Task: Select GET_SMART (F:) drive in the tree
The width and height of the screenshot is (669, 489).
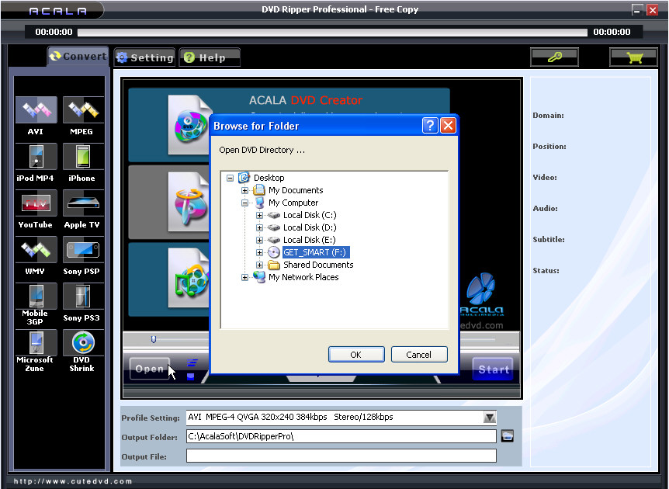Action: click(316, 252)
